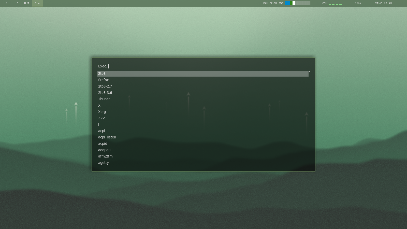Select the afm2tfm entry

[203, 156]
